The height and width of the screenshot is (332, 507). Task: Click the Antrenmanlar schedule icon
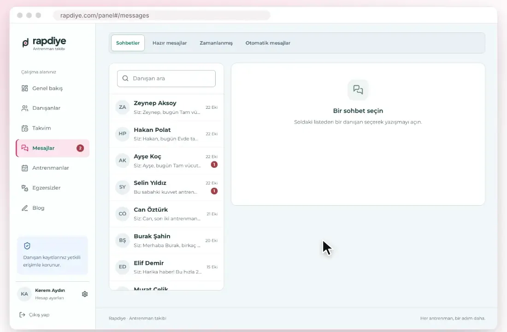point(24,168)
